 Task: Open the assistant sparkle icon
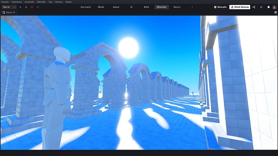[261, 7]
